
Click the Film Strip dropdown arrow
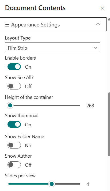click(96, 48)
